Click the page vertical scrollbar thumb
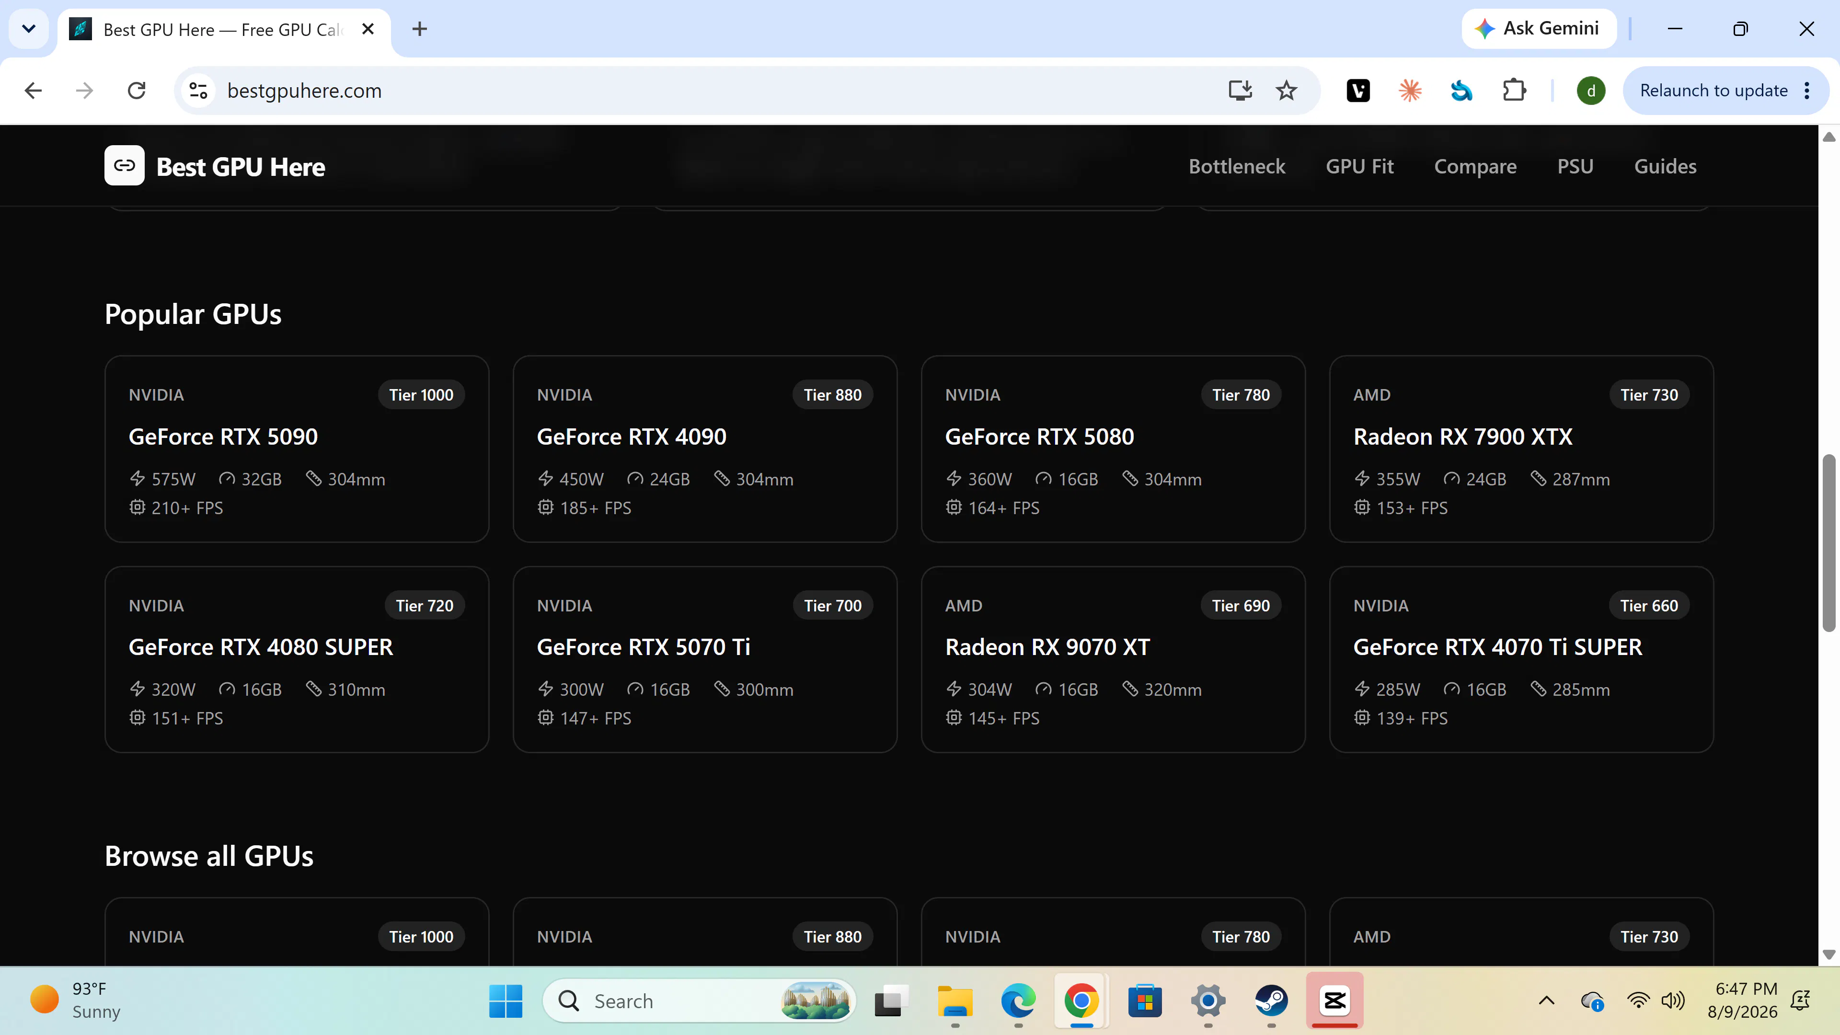 point(1828,543)
